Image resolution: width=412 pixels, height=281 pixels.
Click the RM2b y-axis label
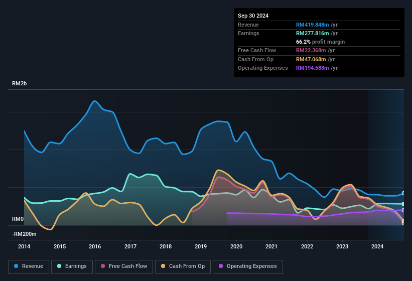pyautogui.click(x=19, y=83)
